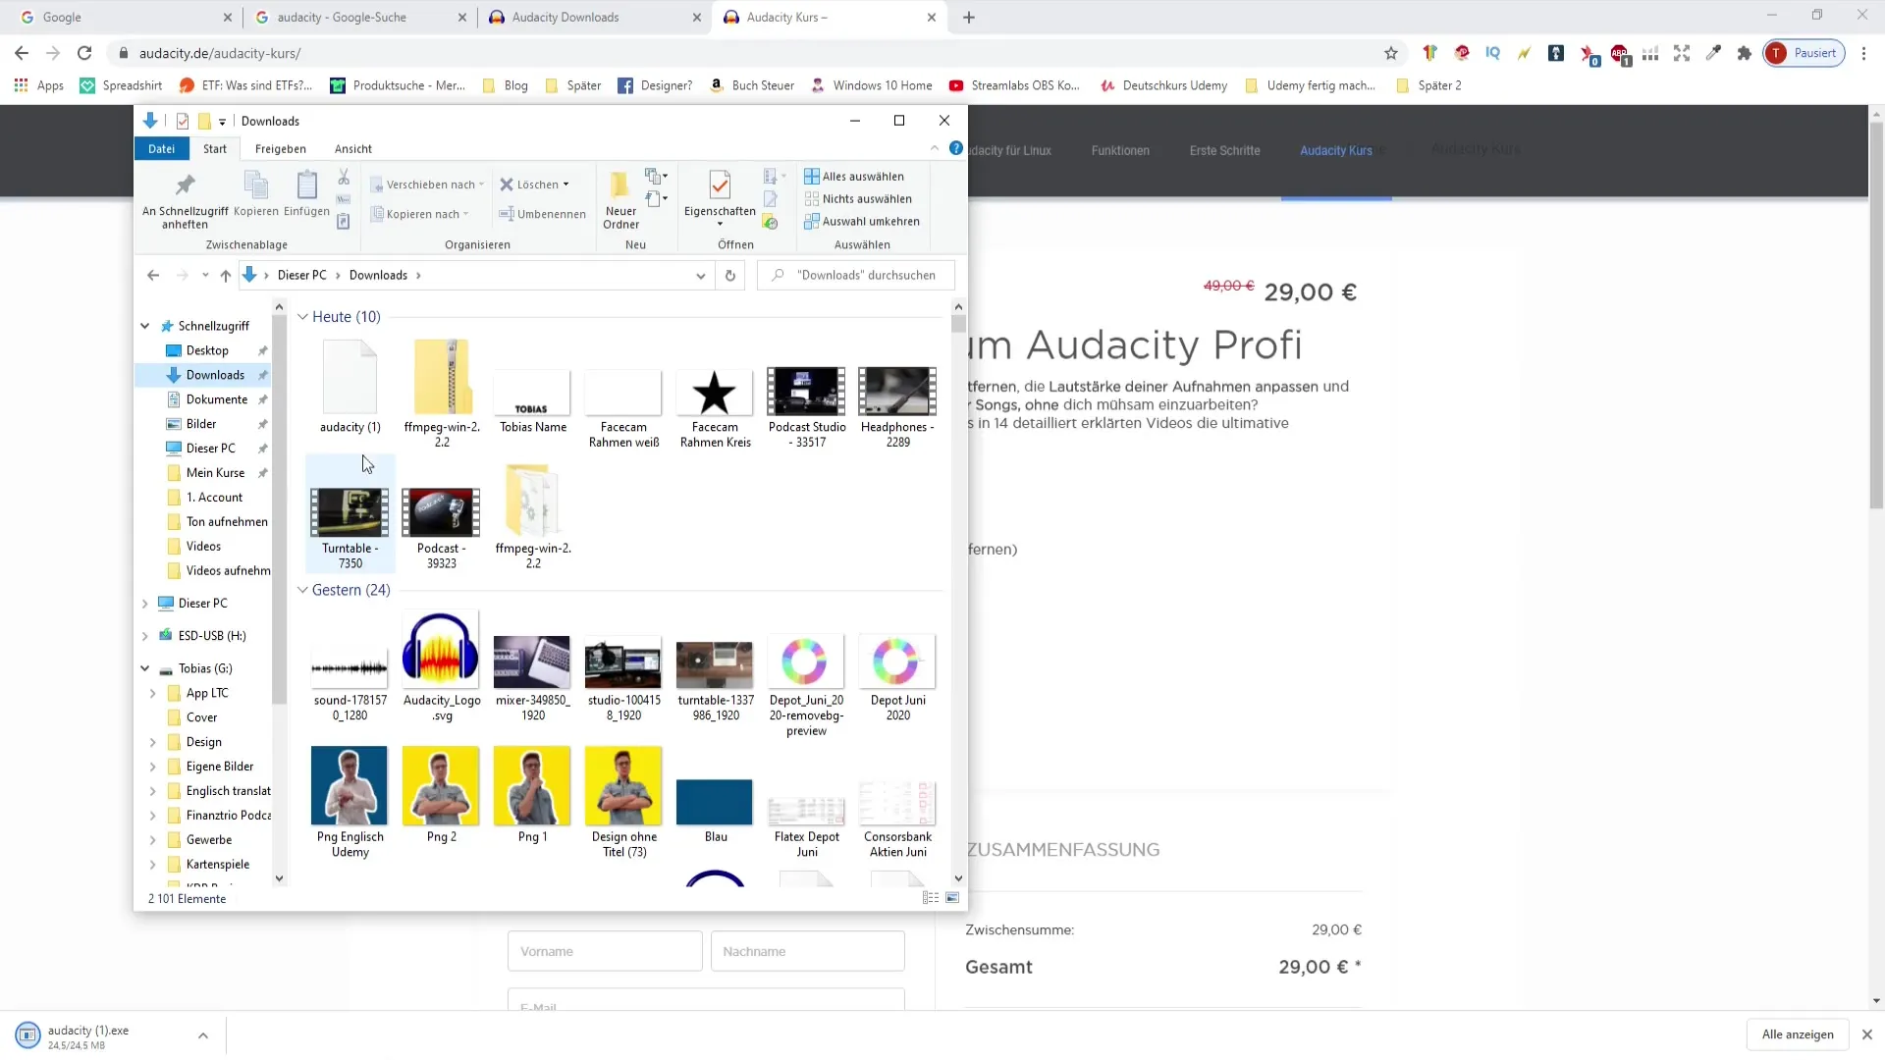Switch to Freigeben ribbon tab

coord(281,149)
